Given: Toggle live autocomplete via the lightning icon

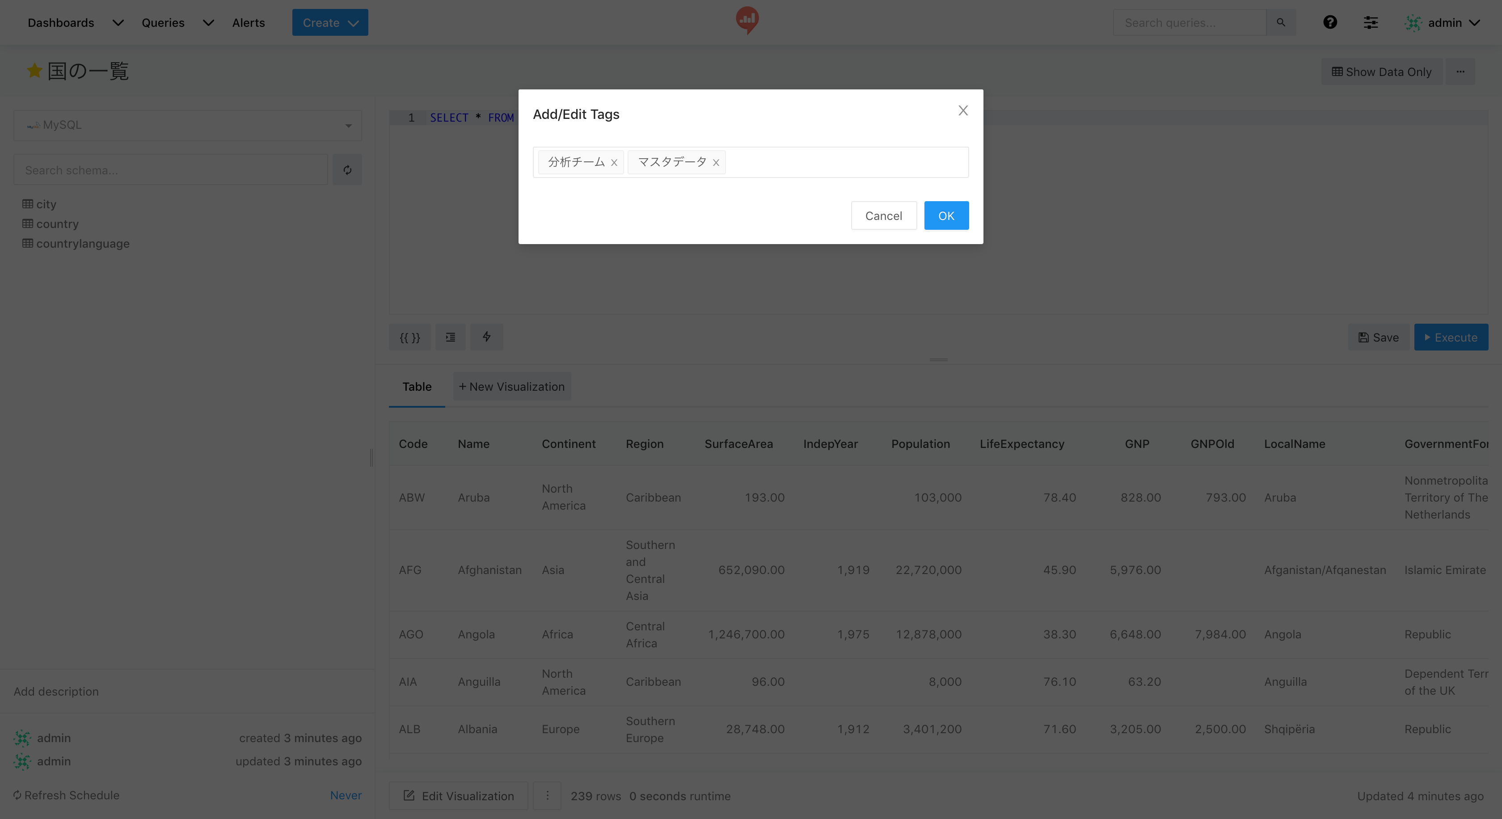Looking at the screenshot, I should point(486,337).
